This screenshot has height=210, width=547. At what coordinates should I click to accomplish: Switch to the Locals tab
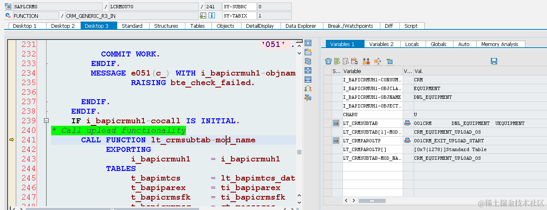(x=412, y=44)
